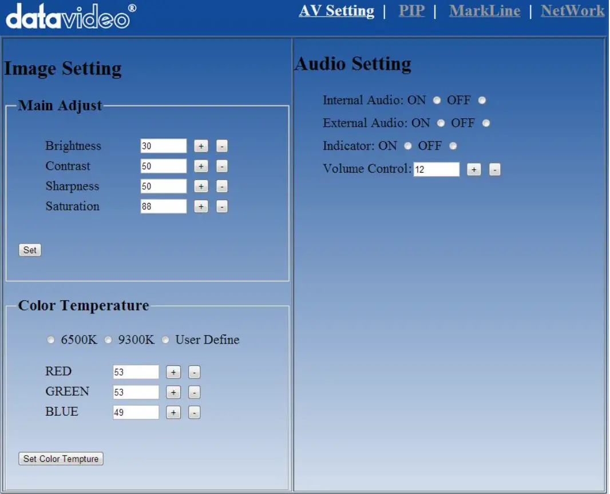The width and height of the screenshot is (610, 494).
Task: Open the PIP page
Action: tap(411, 11)
